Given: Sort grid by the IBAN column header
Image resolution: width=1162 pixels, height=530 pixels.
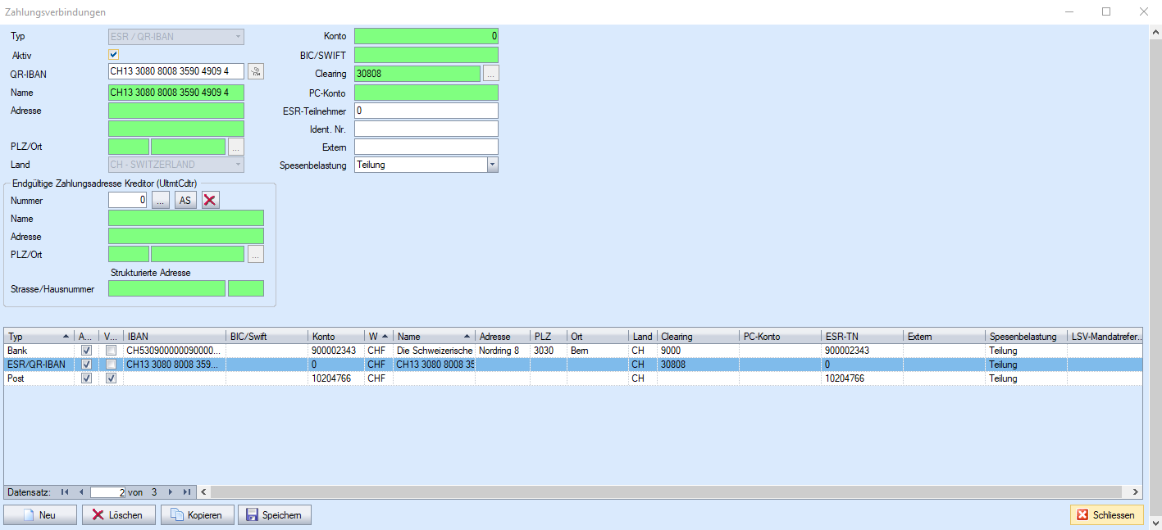Looking at the screenshot, I should 174,337.
